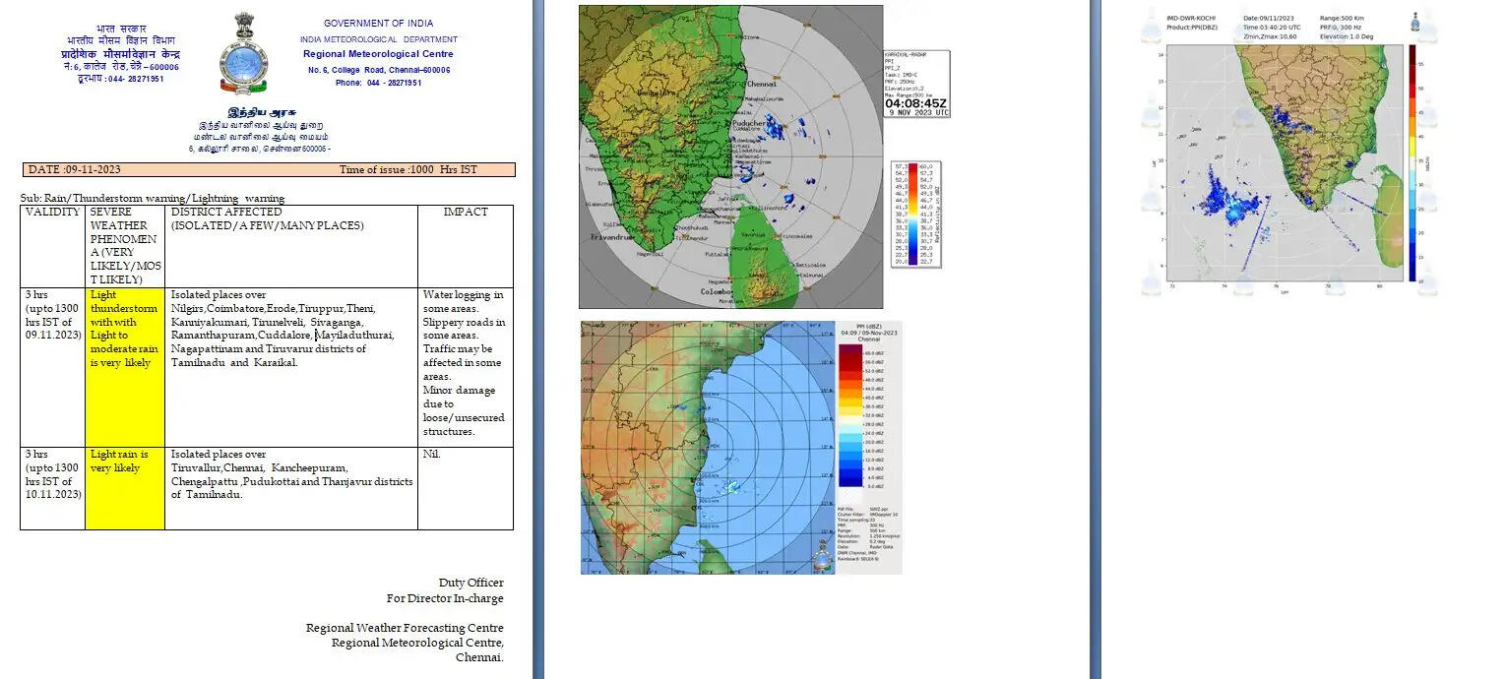Screen dimensions: 1506x679
Task: Click the Chennai radar dBZ color scale
Action: point(849,415)
